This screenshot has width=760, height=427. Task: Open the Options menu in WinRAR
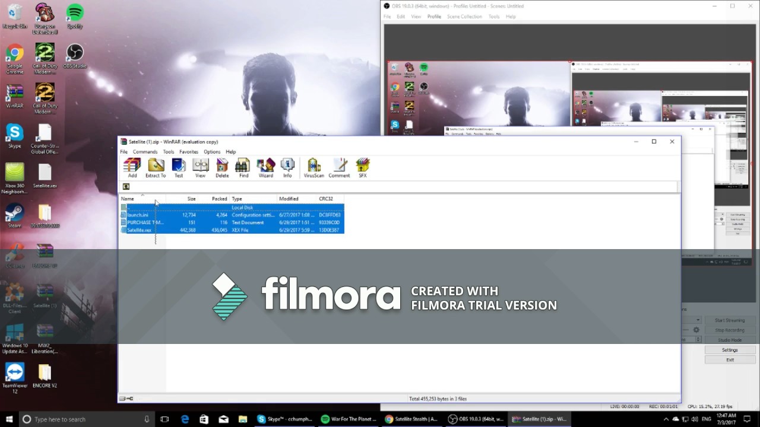pyautogui.click(x=212, y=152)
